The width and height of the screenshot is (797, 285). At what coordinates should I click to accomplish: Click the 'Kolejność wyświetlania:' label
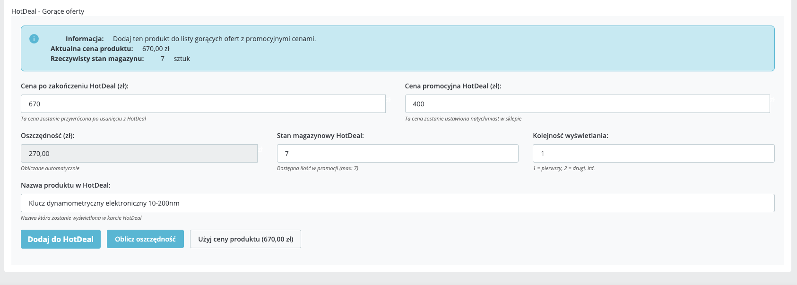tap(571, 136)
